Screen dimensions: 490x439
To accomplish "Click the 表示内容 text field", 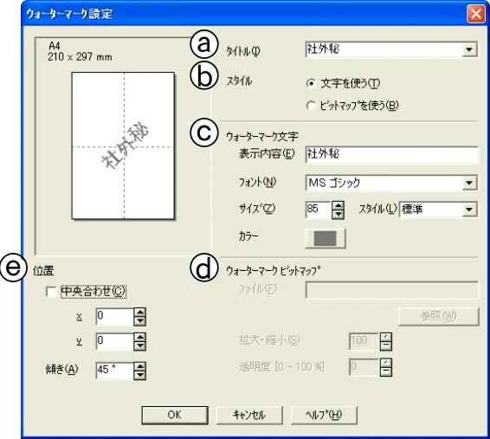I will [x=392, y=155].
